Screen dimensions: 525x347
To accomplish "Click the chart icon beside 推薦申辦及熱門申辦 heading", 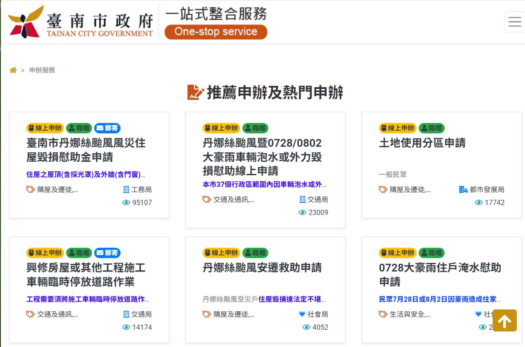I will [196, 91].
